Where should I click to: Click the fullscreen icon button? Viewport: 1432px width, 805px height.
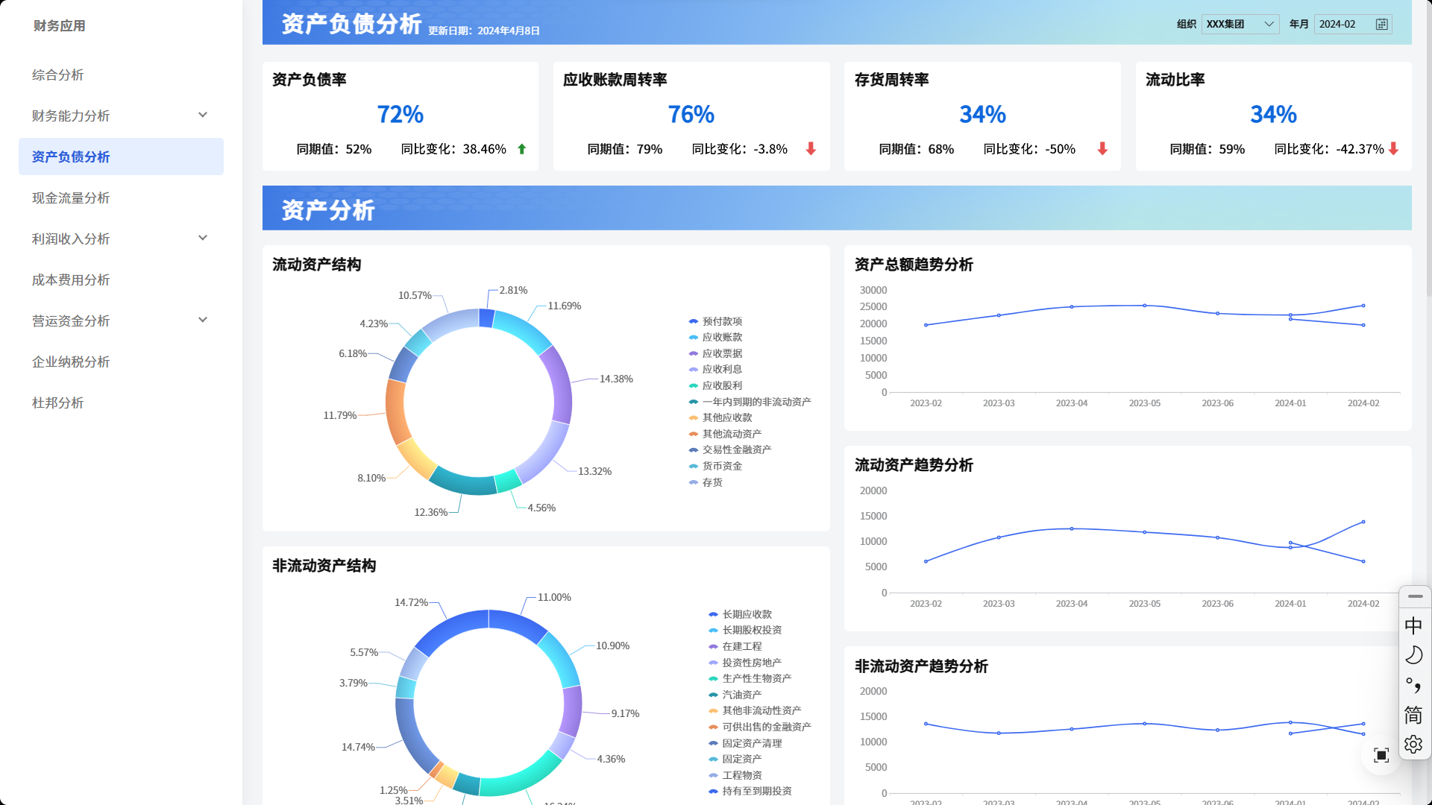pos(1381,755)
